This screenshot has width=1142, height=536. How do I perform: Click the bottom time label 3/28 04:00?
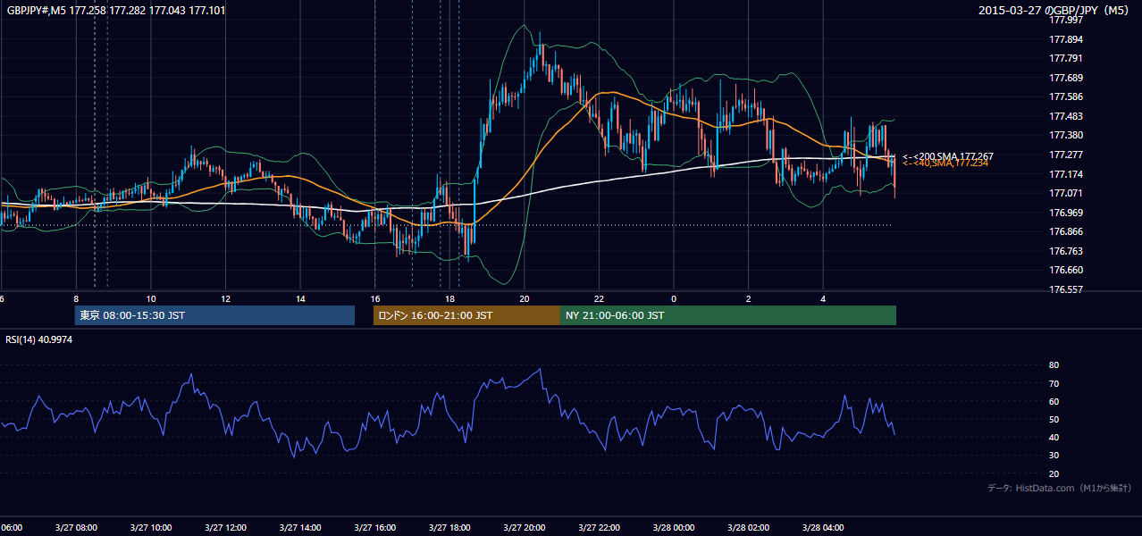point(823,528)
